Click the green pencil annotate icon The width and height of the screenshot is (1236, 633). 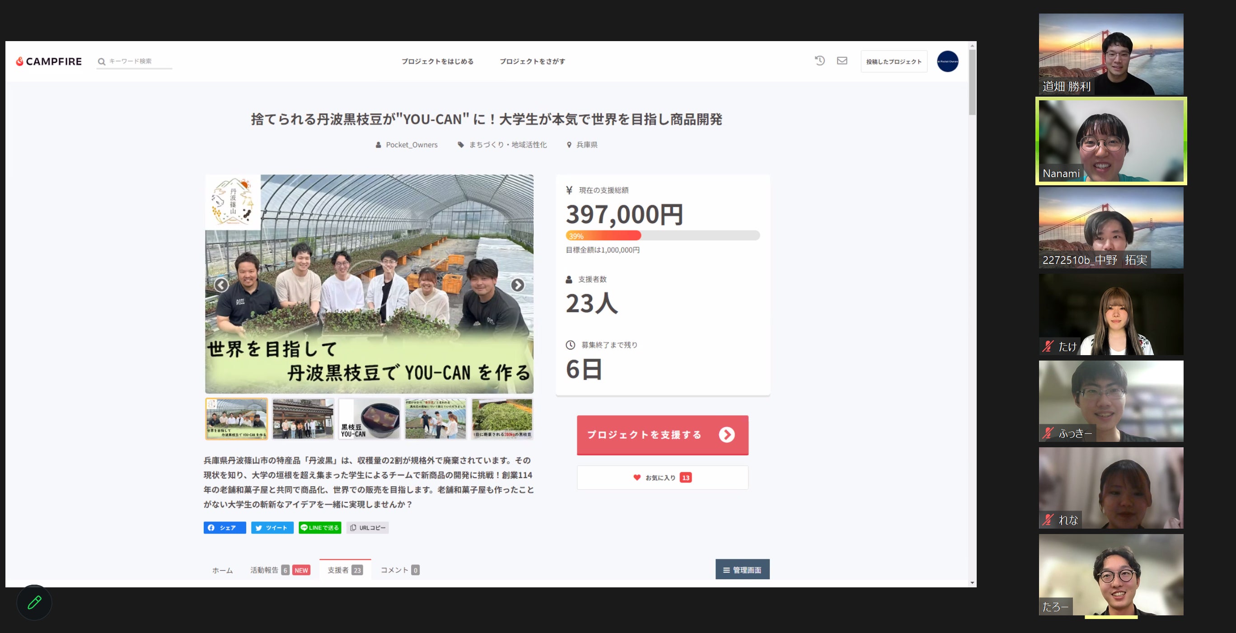pos(34,602)
